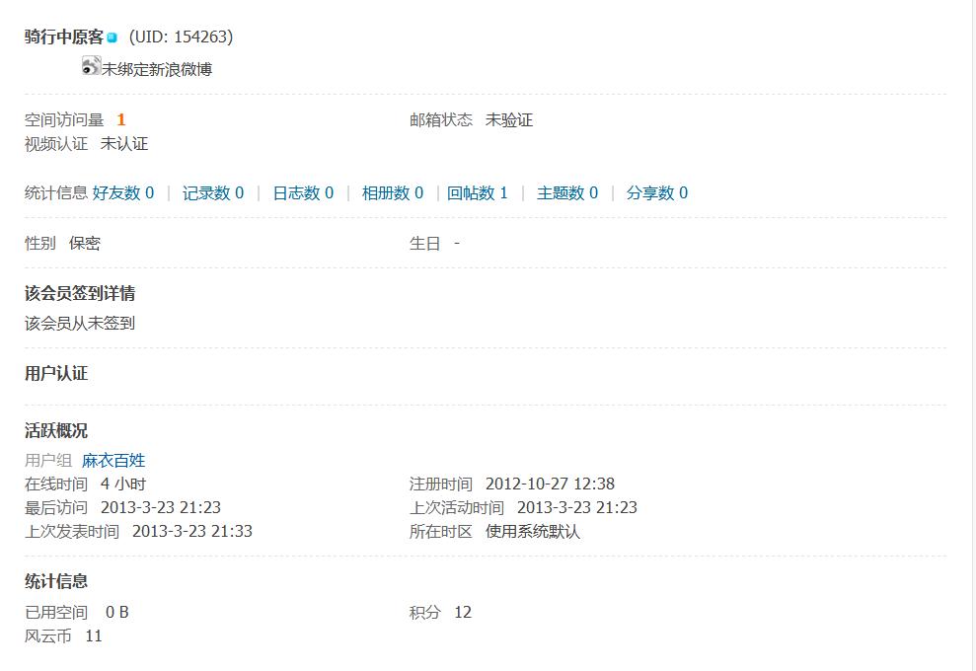Screen dimensions: 976x671
Task: Go to the 分享数 0 shares link
Action: coord(657,193)
